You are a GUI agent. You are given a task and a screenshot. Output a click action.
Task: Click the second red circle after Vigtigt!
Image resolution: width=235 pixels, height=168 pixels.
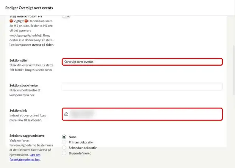[26, 21]
